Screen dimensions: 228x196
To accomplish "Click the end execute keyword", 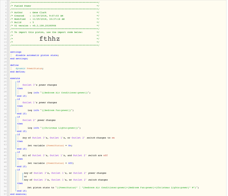I will pos(18,194).
